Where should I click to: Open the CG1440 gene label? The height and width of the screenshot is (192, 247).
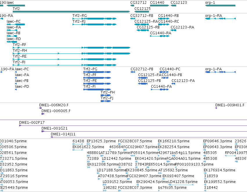pos(157,3)
